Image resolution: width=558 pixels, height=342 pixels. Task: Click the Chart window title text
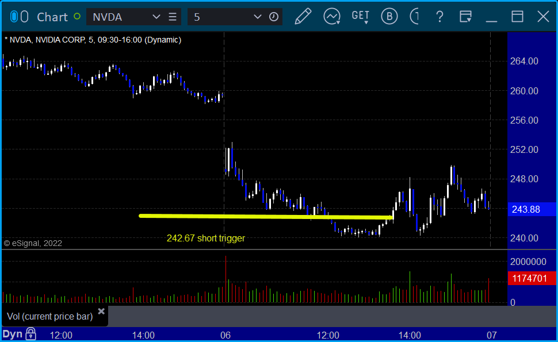click(x=52, y=17)
